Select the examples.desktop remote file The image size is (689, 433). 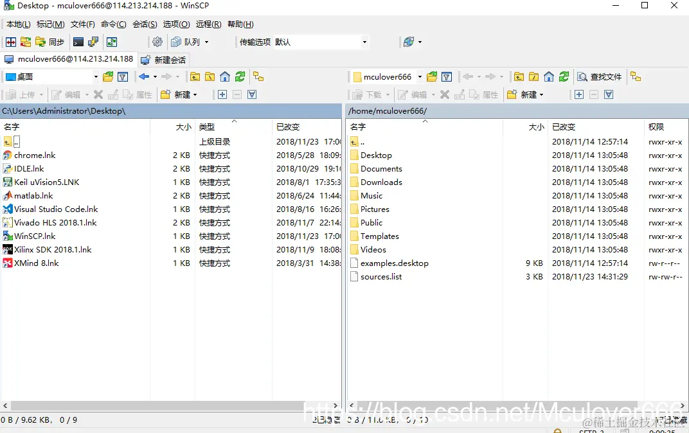pyautogui.click(x=395, y=263)
